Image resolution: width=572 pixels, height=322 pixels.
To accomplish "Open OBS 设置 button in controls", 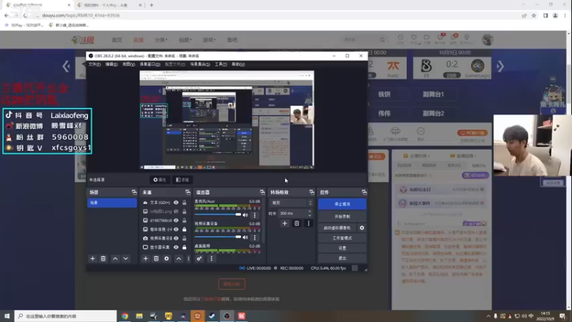I will click(x=342, y=248).
